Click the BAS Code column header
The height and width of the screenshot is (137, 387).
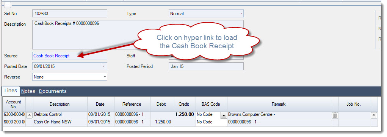click(211, 104)
